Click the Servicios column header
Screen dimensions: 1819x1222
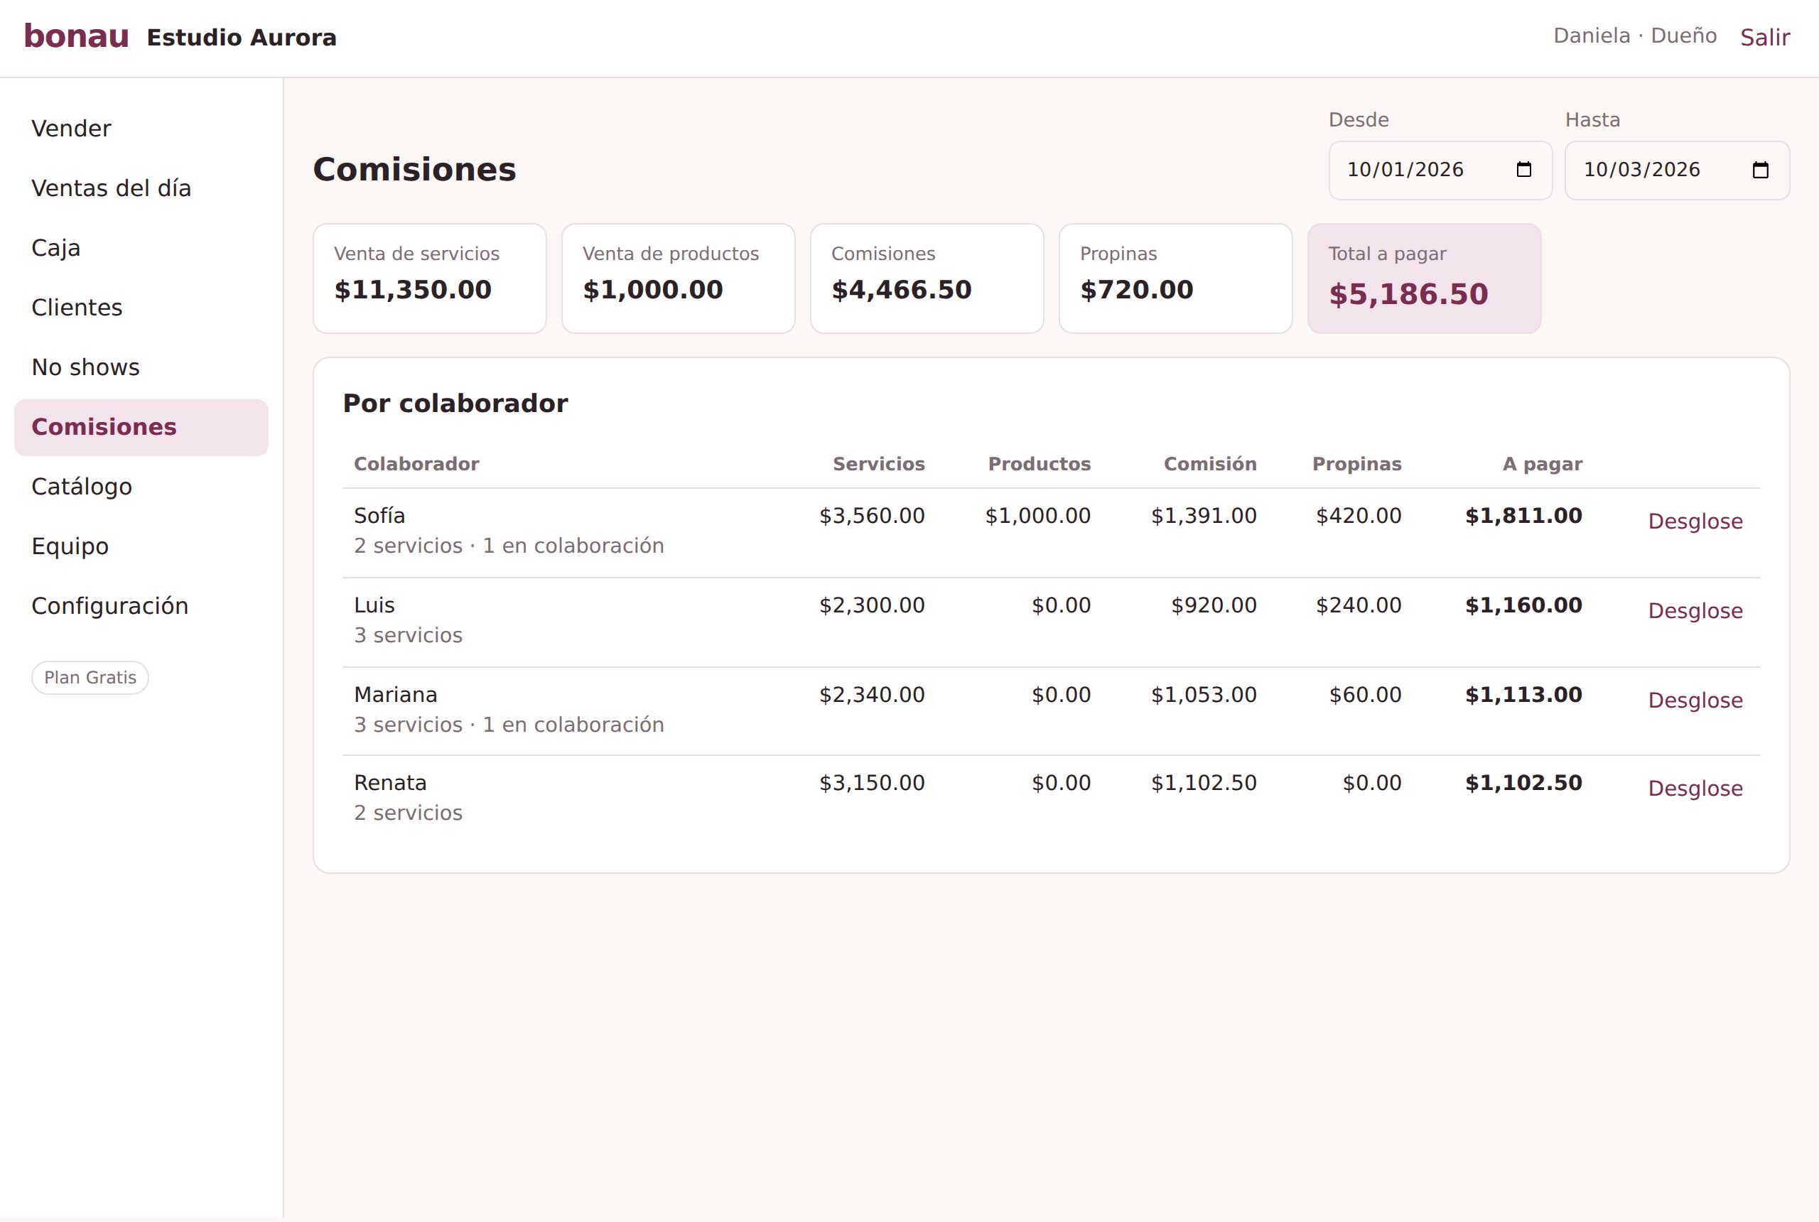pos(878,465)
